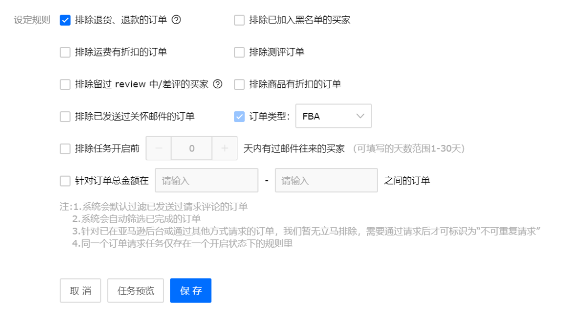
Task: Enable 排除任务开启前 rule
Action: 65,148
